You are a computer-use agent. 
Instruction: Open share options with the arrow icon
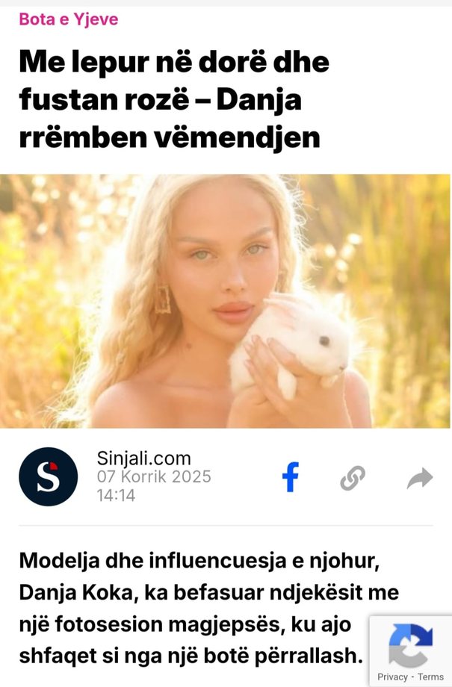(x=420, y=478)
